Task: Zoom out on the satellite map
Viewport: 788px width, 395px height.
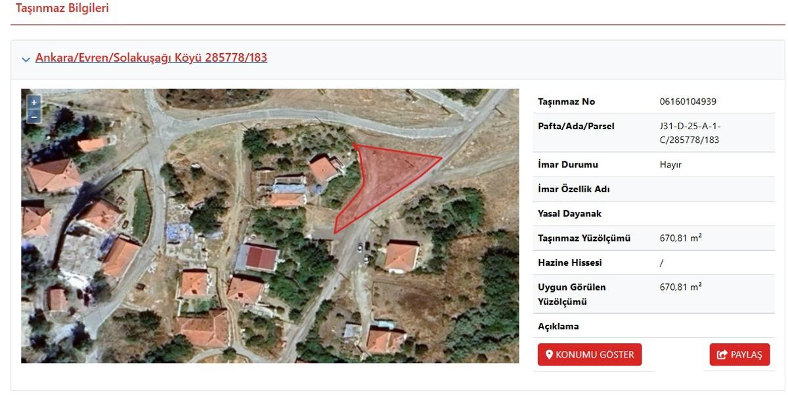Action: click(33, 115)
